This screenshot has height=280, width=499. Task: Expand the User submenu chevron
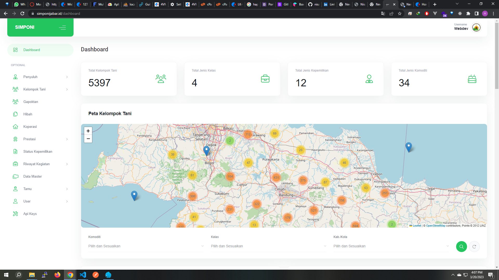tap(67, 201)
